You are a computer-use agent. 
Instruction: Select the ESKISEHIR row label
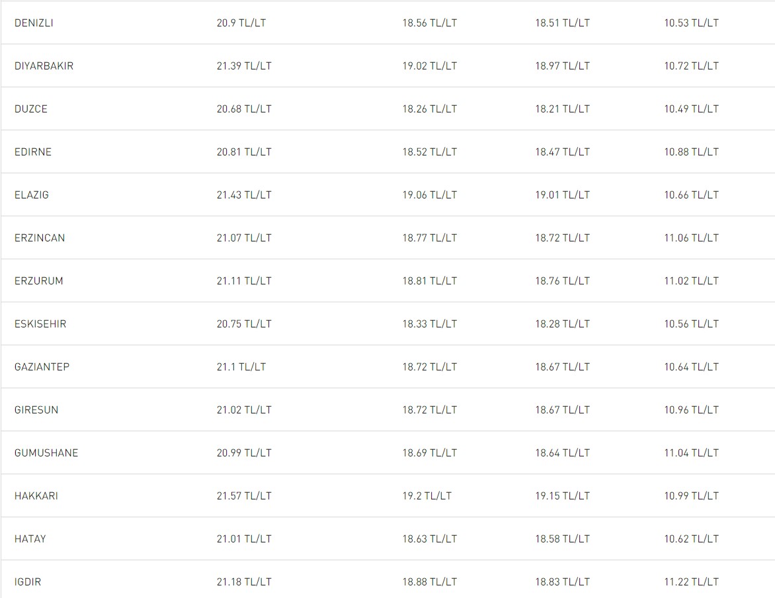click(x=40, y=324)
